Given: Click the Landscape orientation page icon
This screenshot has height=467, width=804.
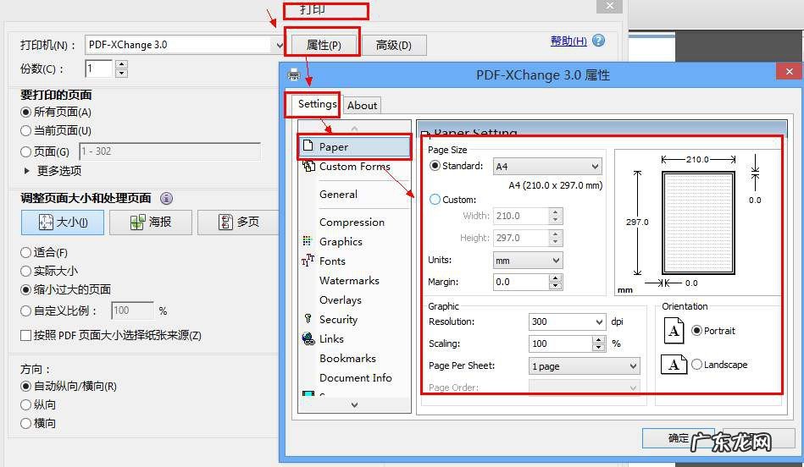Looking at the screenshot, I should click(674, 365).
